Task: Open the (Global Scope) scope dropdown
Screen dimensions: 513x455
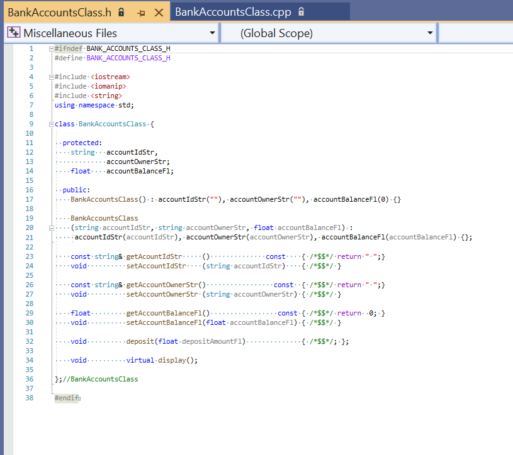Action: point(429,32)
